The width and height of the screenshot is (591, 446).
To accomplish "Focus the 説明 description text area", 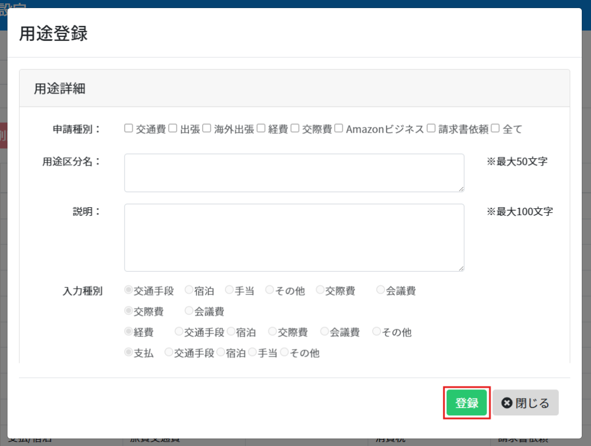I will (x=294, y=237).
